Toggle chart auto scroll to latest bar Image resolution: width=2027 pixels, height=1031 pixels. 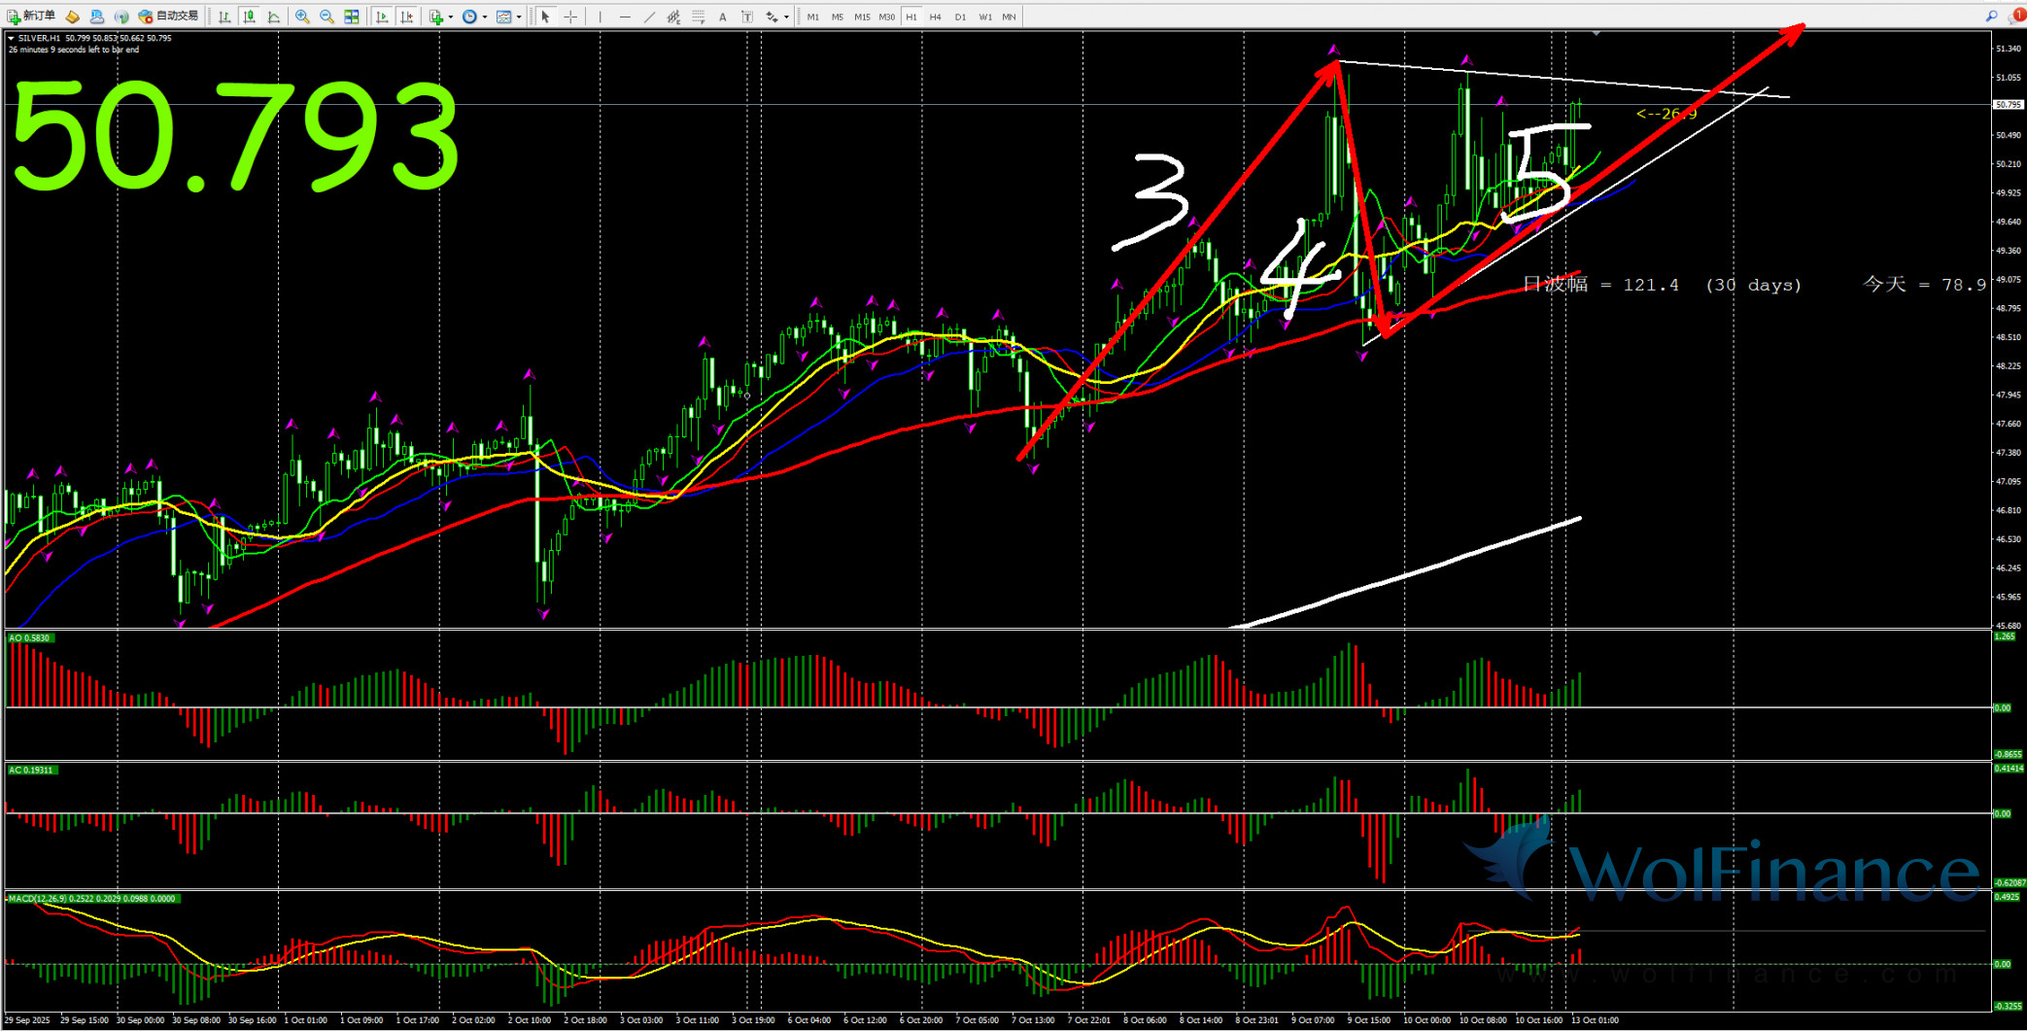[x=382, y=17]
